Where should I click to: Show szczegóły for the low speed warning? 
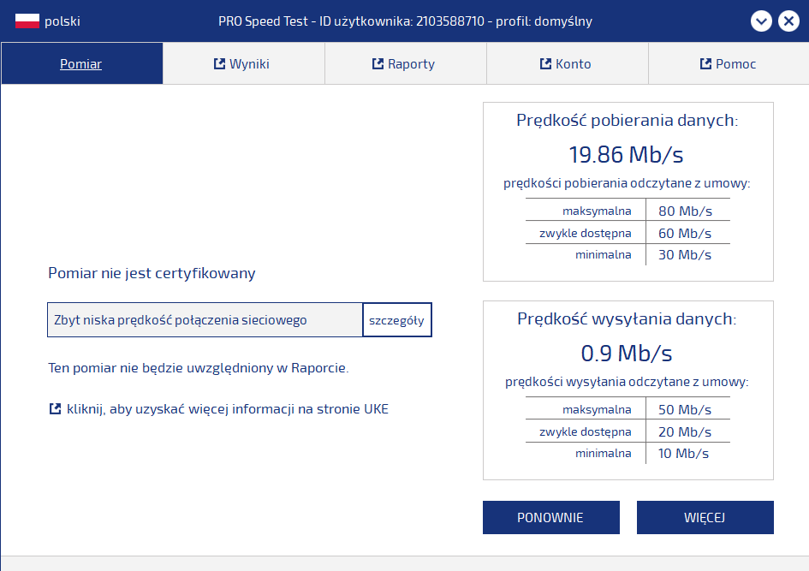pyautogui.click(x=396, y=320)
